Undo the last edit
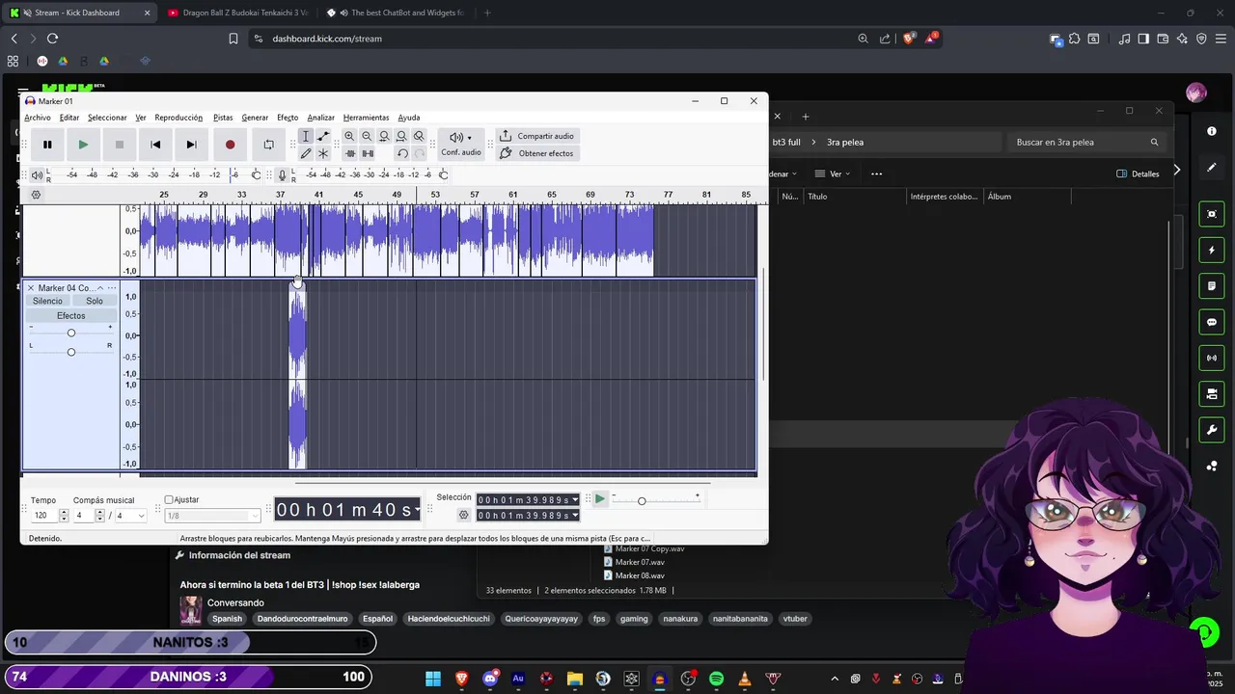The width and height of the screenshot is (1235, 694). pos(402,153)
